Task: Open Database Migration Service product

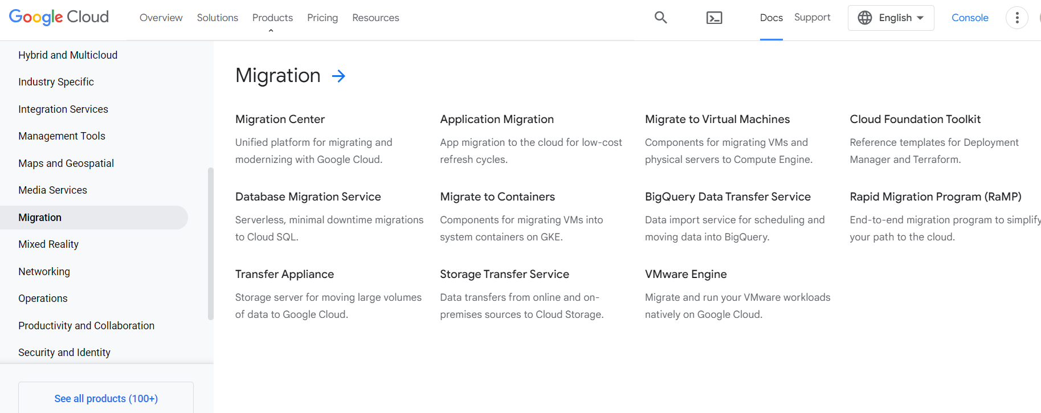Action: click(x=308, y=197)
